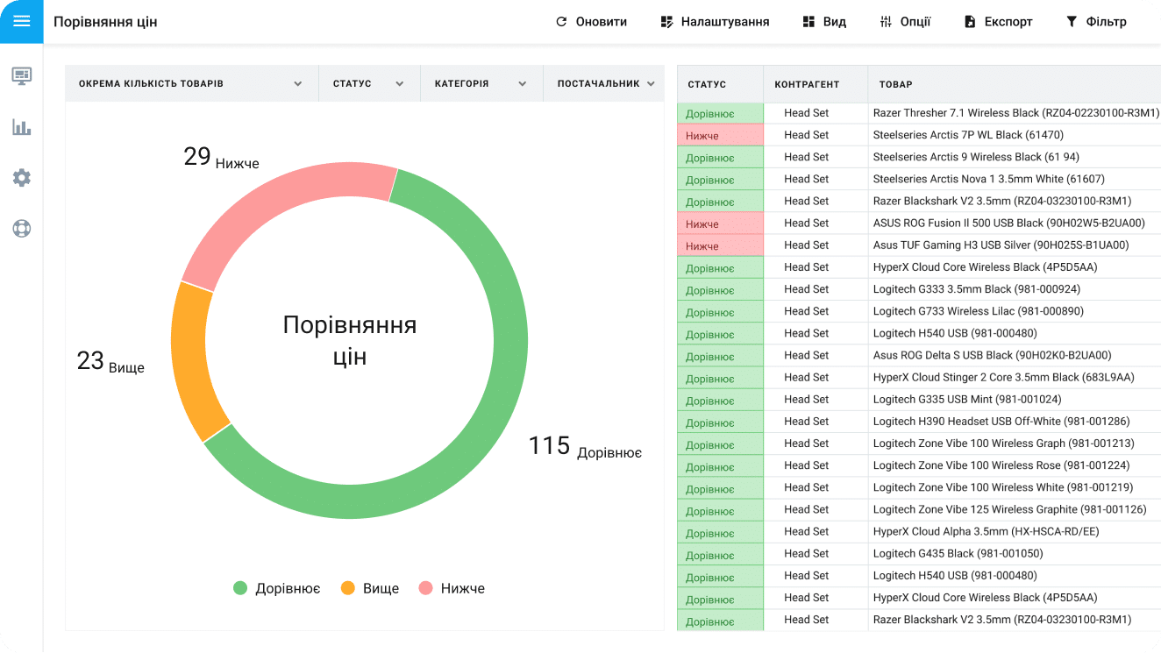1161x653 pixels.
Task: Toggle the Вище legend item
Action: click(370, 588)
